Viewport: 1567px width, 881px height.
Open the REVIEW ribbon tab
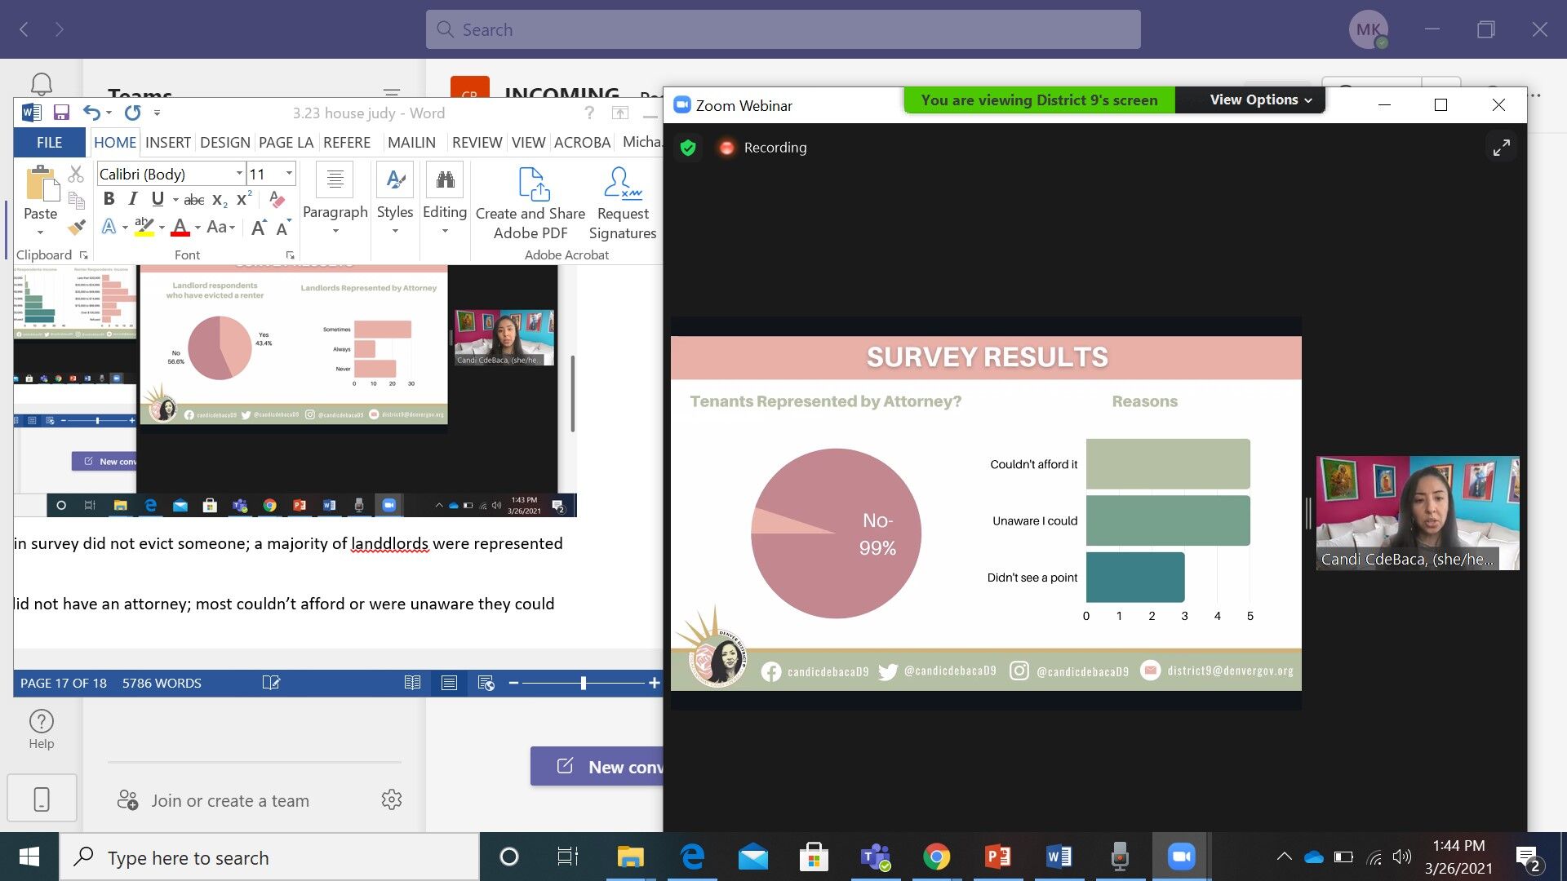tap(477, 142)
